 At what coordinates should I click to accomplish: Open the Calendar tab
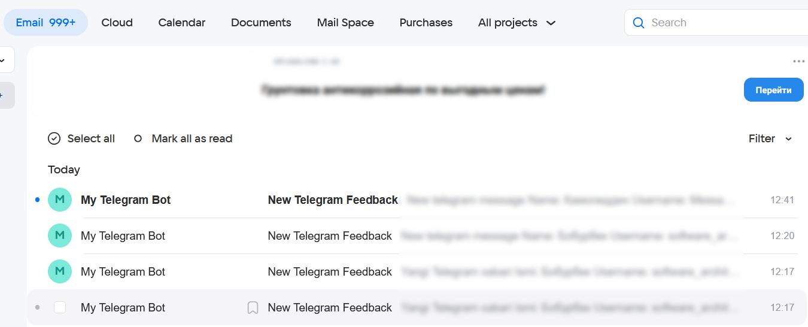[x=181, y=23]
